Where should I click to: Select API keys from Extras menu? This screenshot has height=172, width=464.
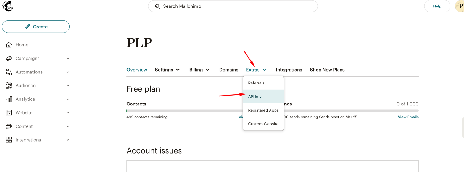[x=263, y=97]
